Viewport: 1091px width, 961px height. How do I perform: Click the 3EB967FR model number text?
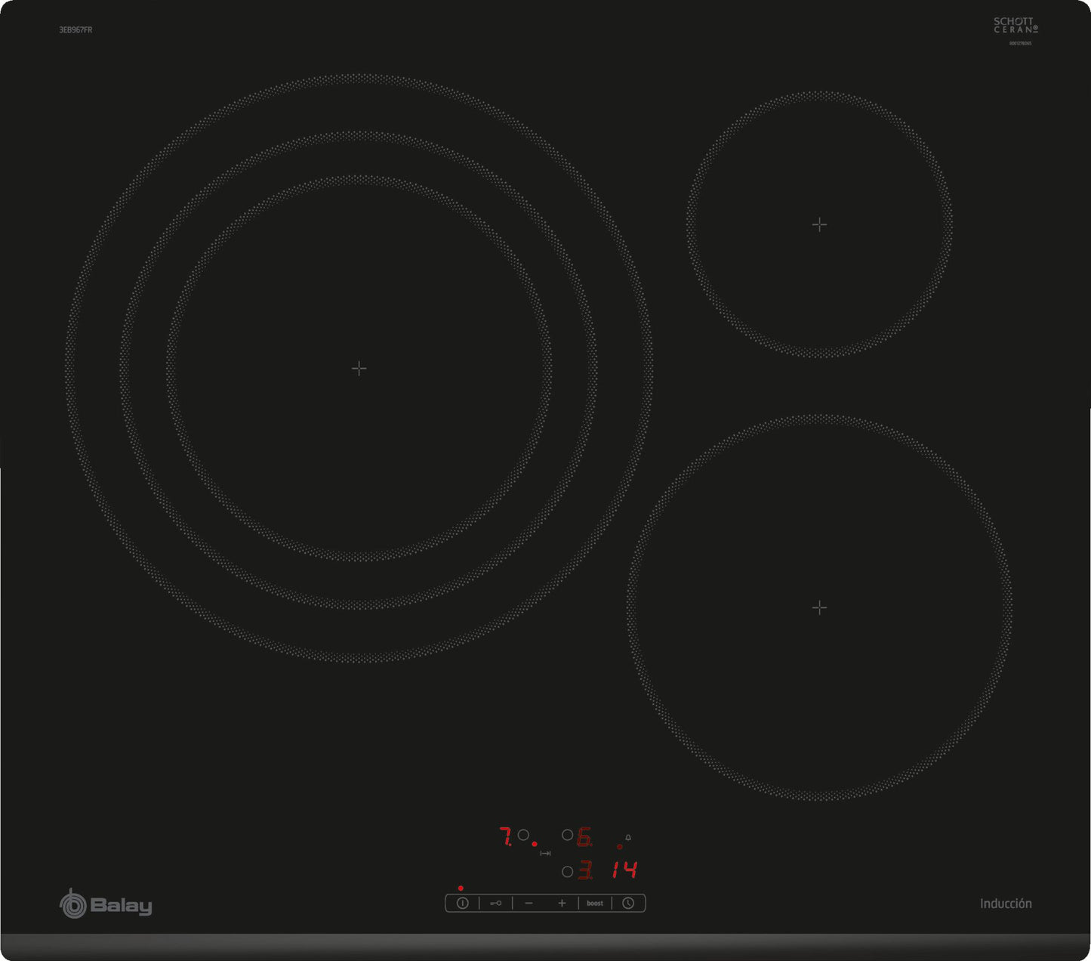(76, 30)
